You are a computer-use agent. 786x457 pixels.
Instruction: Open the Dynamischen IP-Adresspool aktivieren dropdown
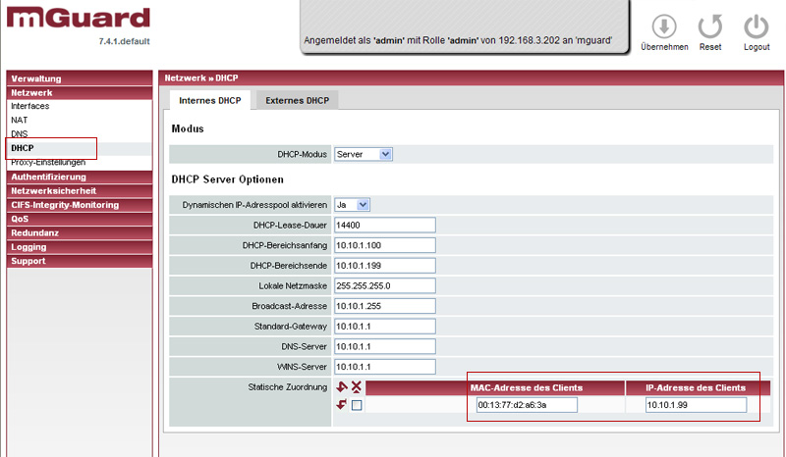353,204
